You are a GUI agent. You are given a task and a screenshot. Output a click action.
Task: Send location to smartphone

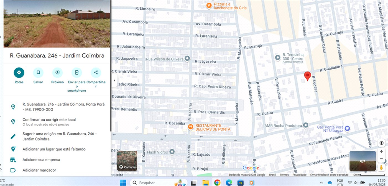[76, 73]
